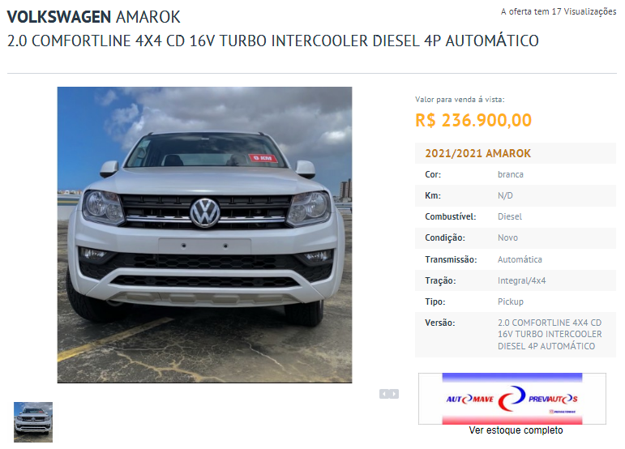The width and height of the screenshot is (625, 449).
Task: Click the VOLKSWAGEN AMAROK title
Action: pyautogui.click(x=94, y=17)
